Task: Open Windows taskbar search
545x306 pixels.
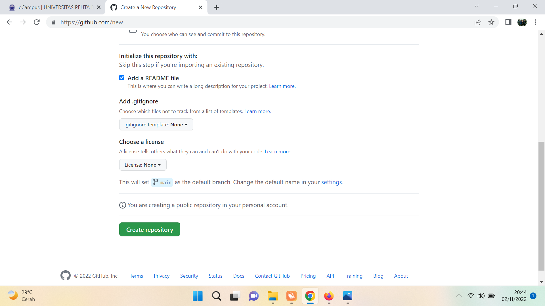Action: [216, 296]
